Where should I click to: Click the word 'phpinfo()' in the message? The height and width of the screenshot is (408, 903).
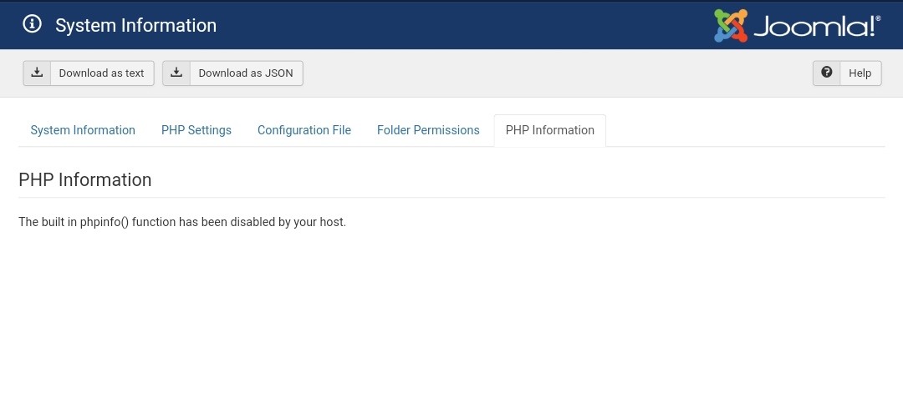(x=105, y=222)
